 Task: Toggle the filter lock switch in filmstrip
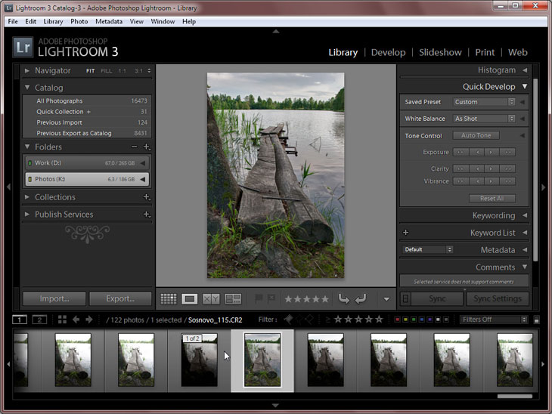(x=536, y=320)
